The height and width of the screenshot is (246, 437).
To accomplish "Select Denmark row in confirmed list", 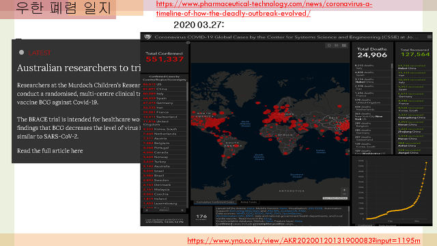I will (x=164, y=185).
